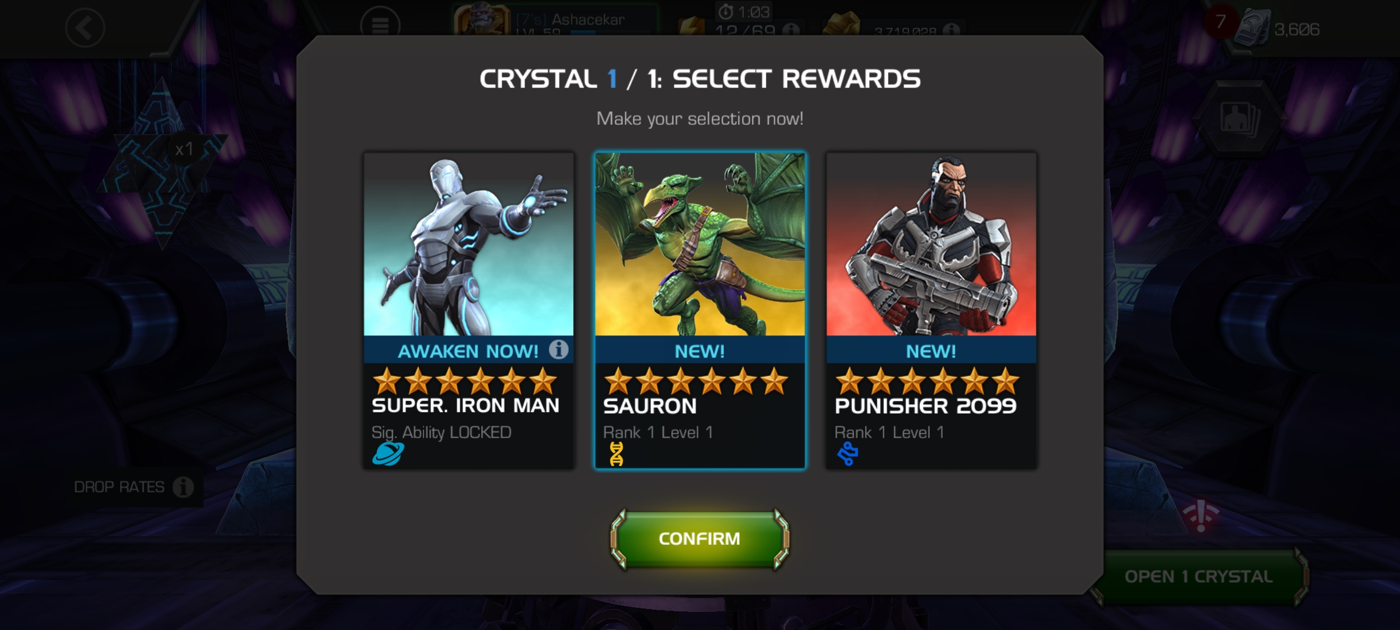The height and width of the screenshot is (630, 1400).
Task: Tap the back arrow icon
Action: (85, 27)
